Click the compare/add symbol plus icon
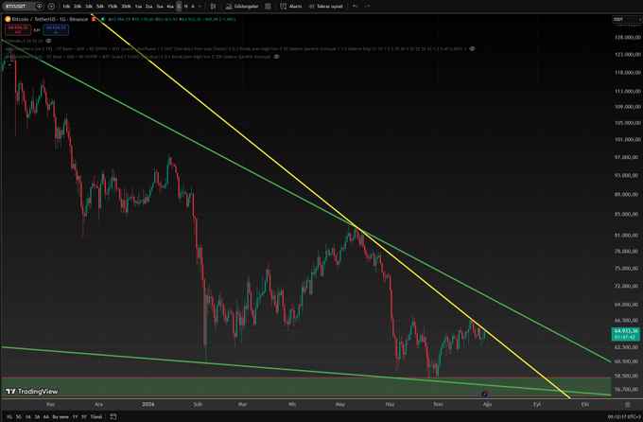Image resolution: width=643 pixels, height=422 pixels. point(51,7)
